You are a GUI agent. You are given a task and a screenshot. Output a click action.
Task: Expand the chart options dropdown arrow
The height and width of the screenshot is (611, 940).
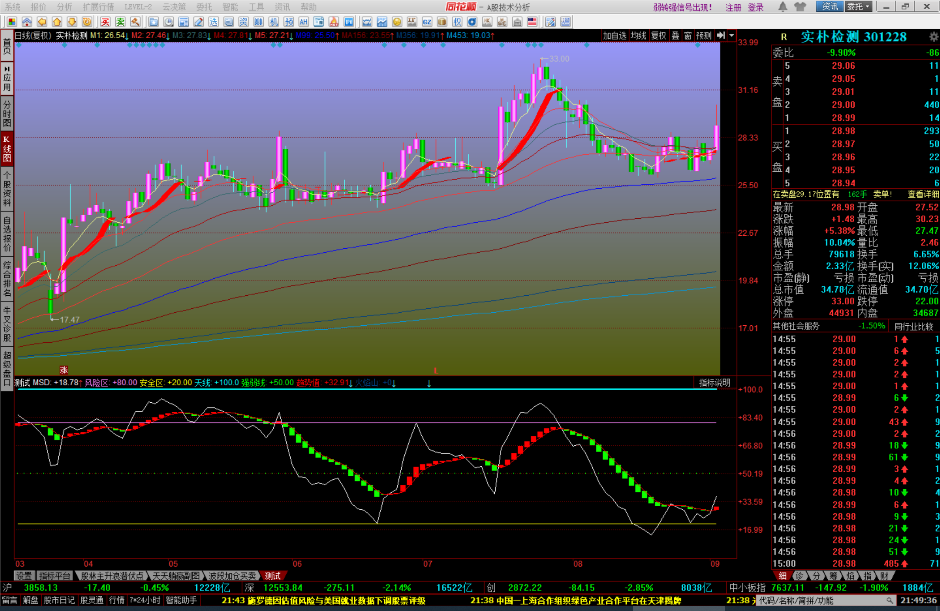[732, 36]
